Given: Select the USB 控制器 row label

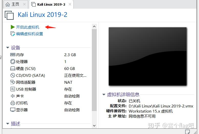Looking at the screenshot, I should click(x=26, y=89).
